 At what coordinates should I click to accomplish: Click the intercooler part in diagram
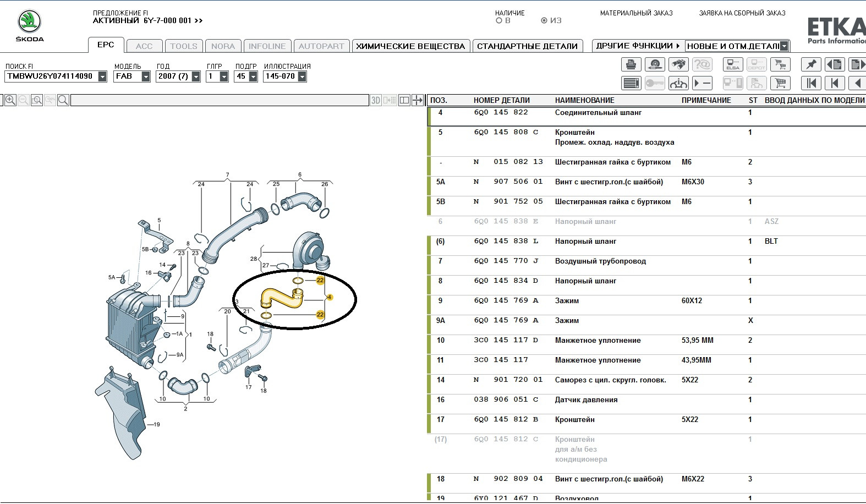(134, 326)
